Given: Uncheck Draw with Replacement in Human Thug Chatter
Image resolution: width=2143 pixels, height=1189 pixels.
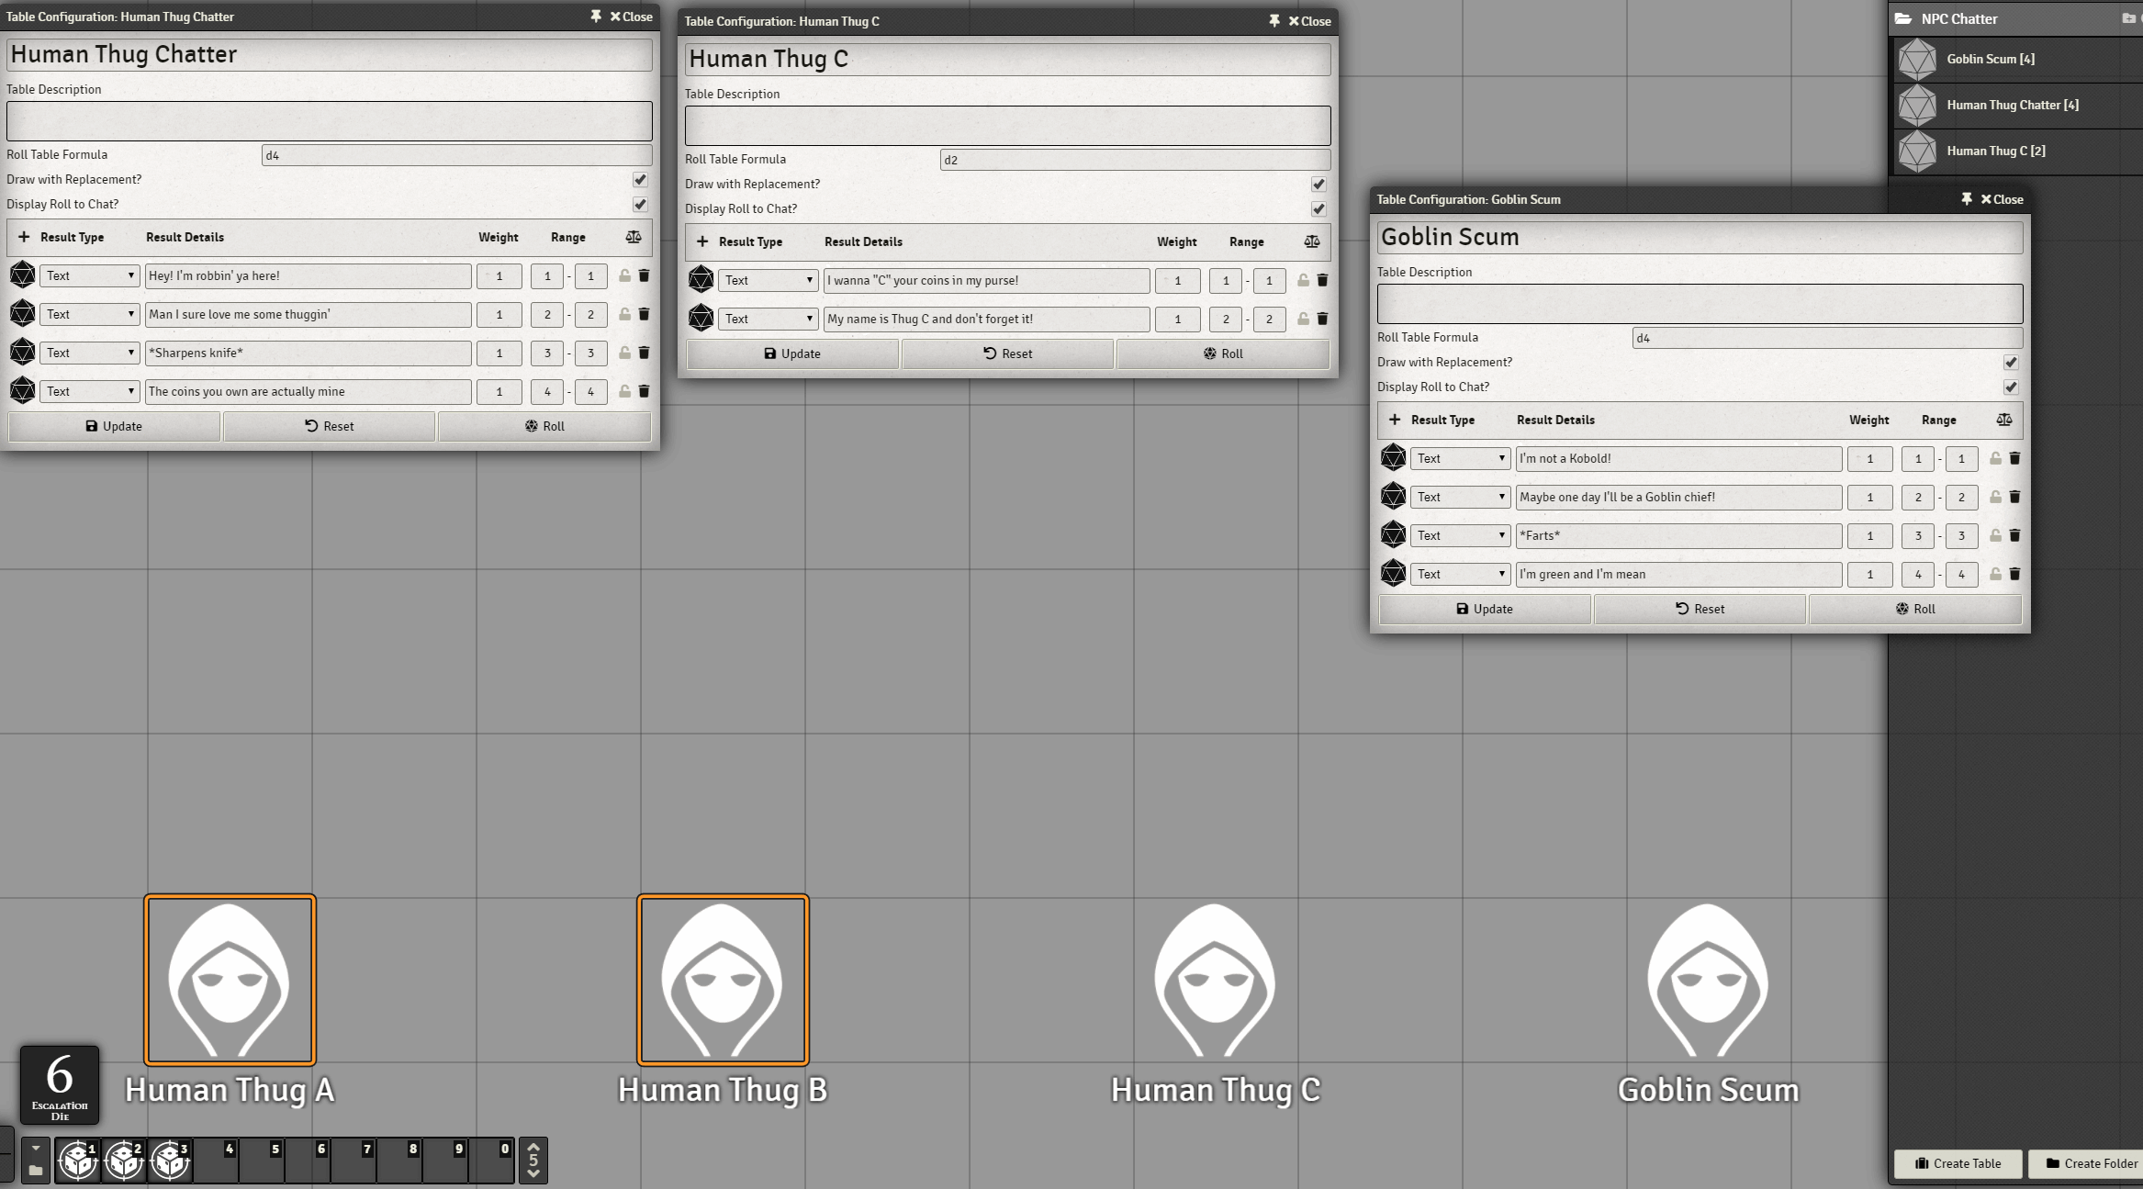Looking at the screenshot, I should [x=640, y=180].
